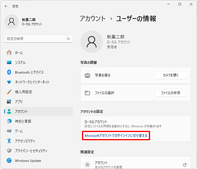Open アプリ icon in sidebar
This screenshot has width=197, height=169.
[9, 101]
